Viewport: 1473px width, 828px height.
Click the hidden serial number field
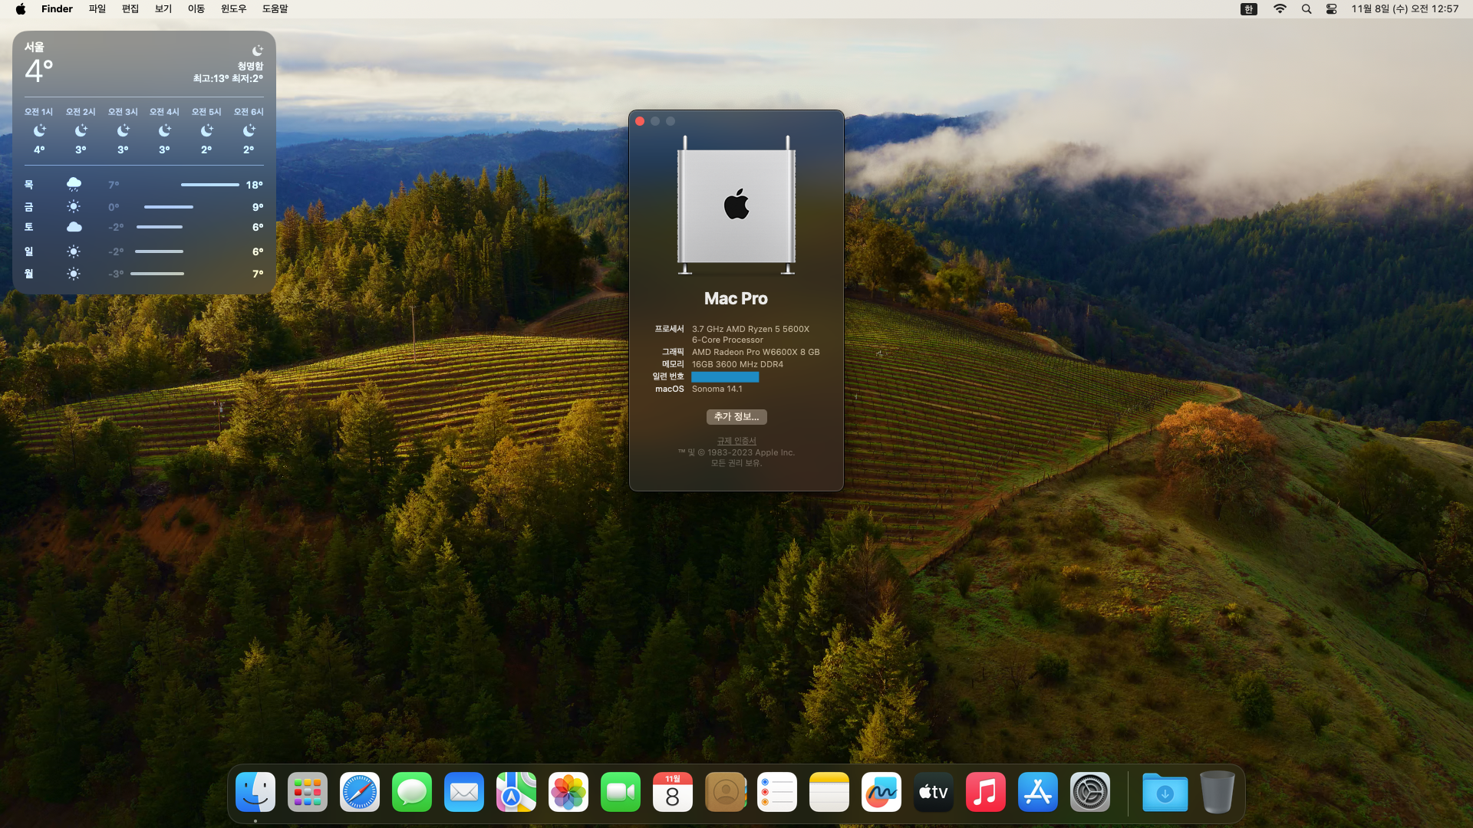(725, 376)
